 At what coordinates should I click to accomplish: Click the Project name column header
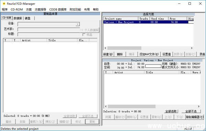(x=121, y=19)
